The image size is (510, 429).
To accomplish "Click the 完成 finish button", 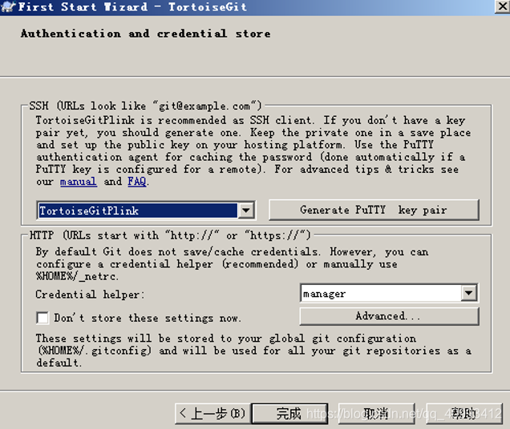I will click(289, 414).
